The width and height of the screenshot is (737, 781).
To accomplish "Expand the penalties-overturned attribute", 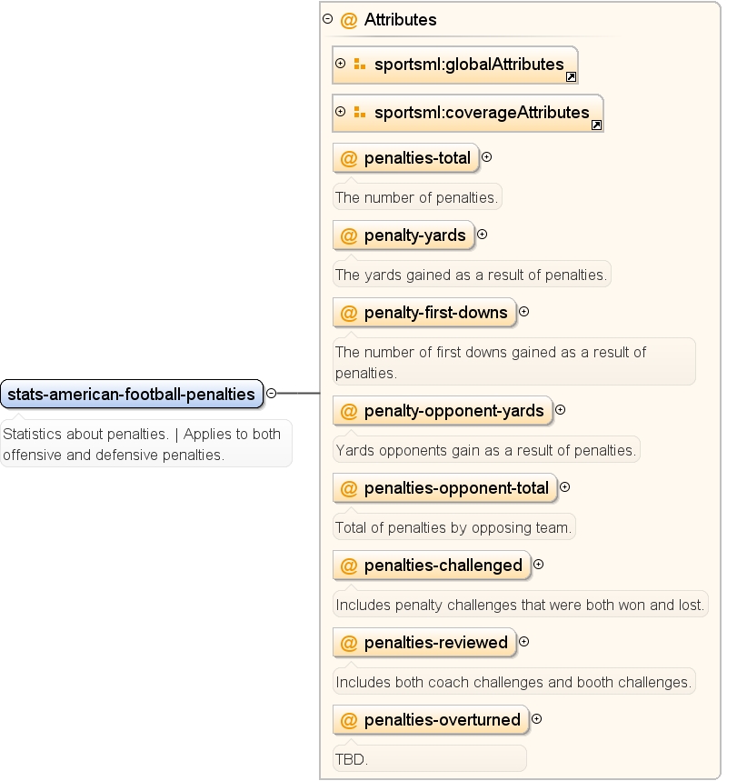I will [x=536, y=718].
